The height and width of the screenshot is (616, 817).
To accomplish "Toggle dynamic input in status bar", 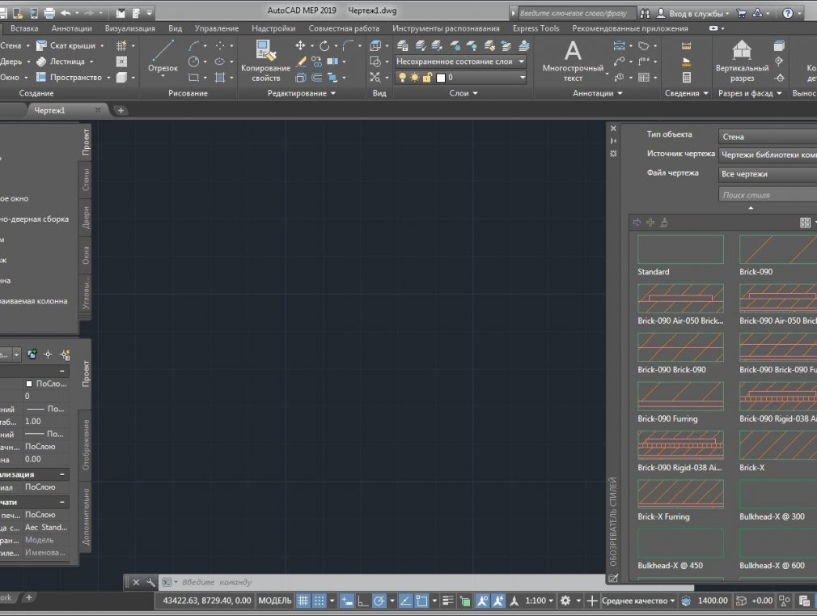I will 347,601.
